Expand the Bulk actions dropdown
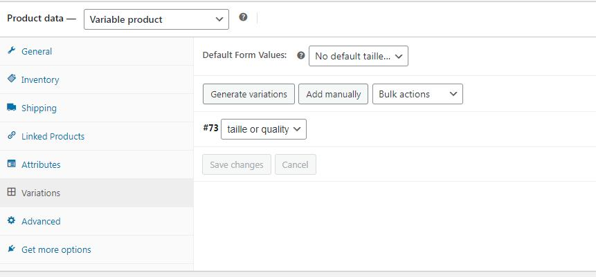The height and width of the screenshot is (277, 596). pos(417,94)
